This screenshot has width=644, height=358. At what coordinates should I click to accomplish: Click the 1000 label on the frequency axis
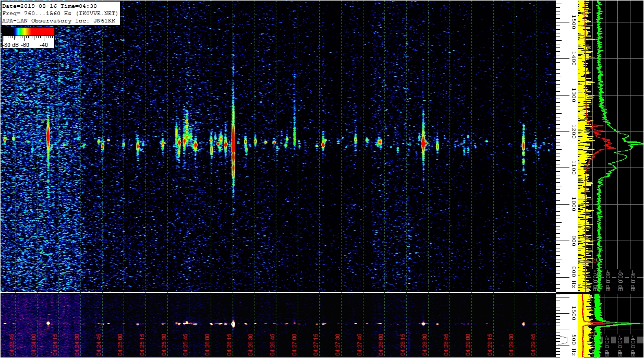[573, 205]
